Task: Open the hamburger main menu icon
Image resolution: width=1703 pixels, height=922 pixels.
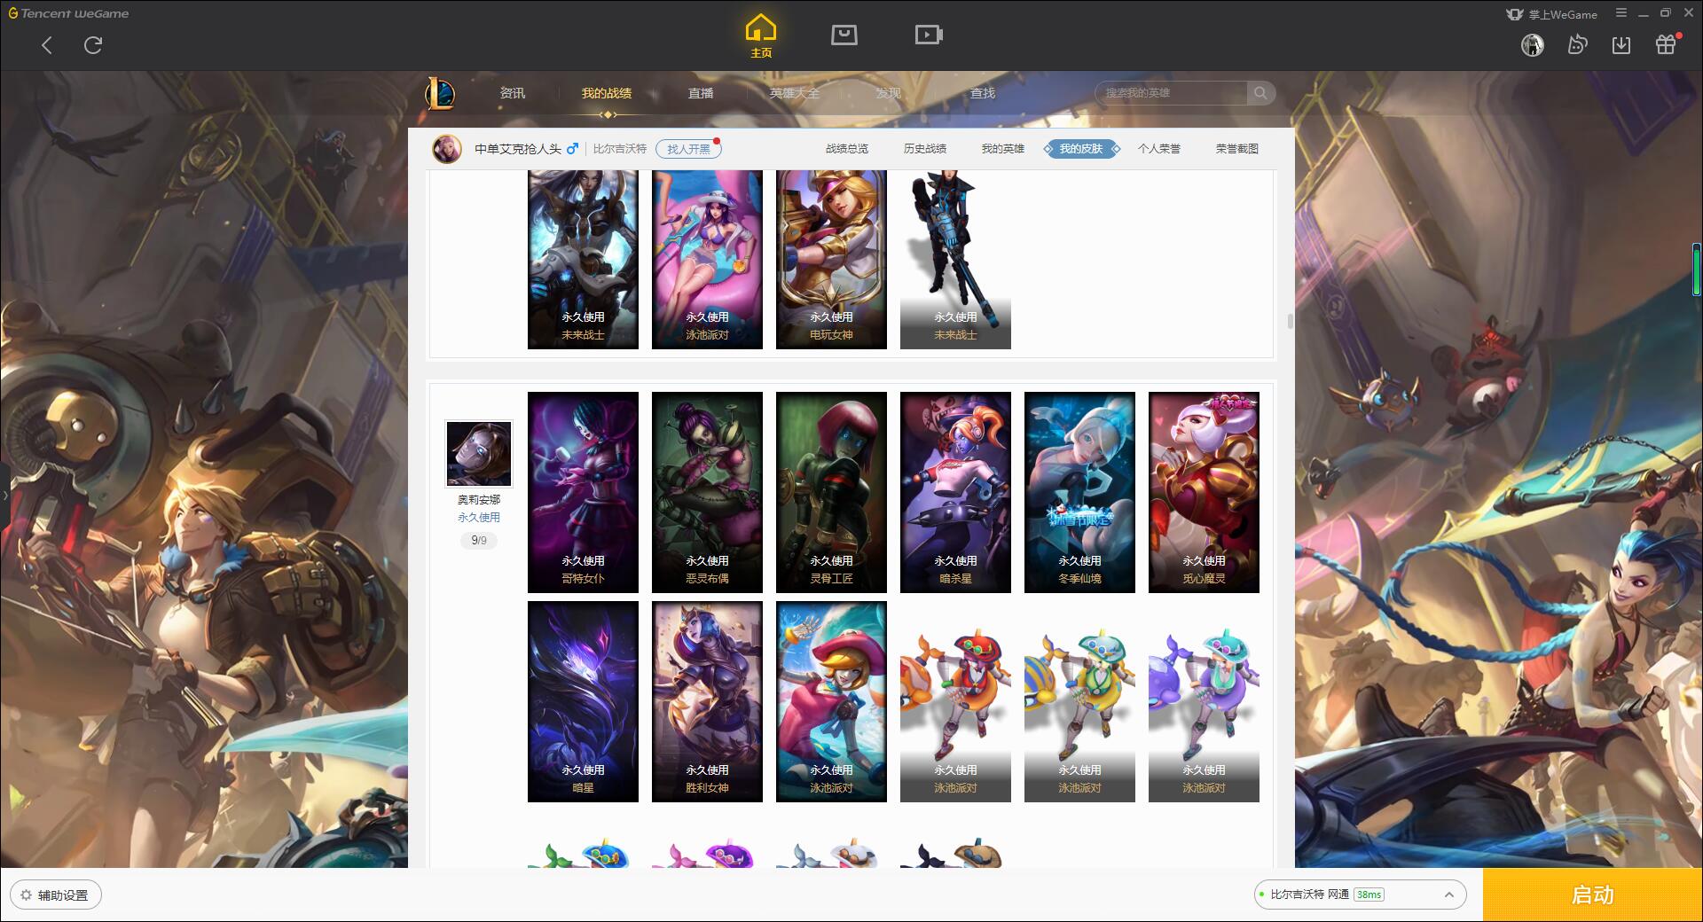Action: tap(1621, 13)
